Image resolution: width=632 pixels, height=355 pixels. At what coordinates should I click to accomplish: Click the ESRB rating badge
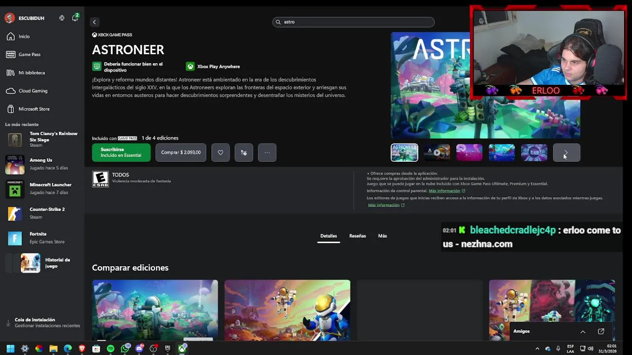tap(100, 179)
